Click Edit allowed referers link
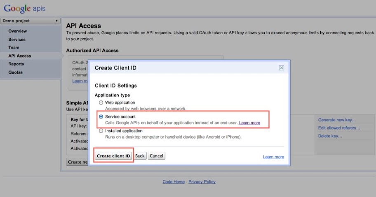This screenshot has width=376, height=197. (x=339, y=128)
